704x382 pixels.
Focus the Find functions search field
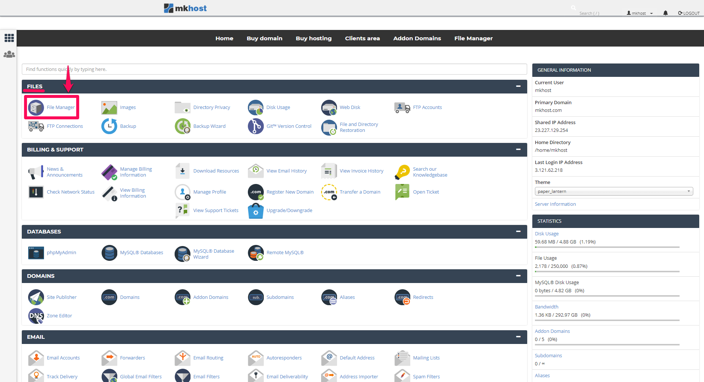(x=274, y=69)
